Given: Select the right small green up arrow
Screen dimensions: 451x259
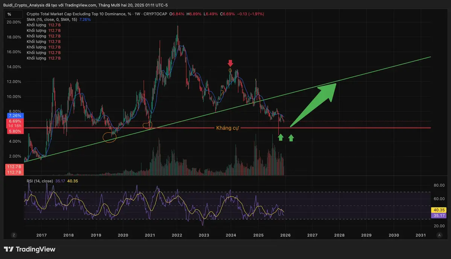Looking at the screenshot, I should coord(291,138).
